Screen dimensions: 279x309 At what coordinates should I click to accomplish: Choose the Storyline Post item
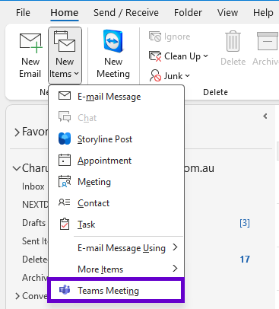click(x=116, y=139)
